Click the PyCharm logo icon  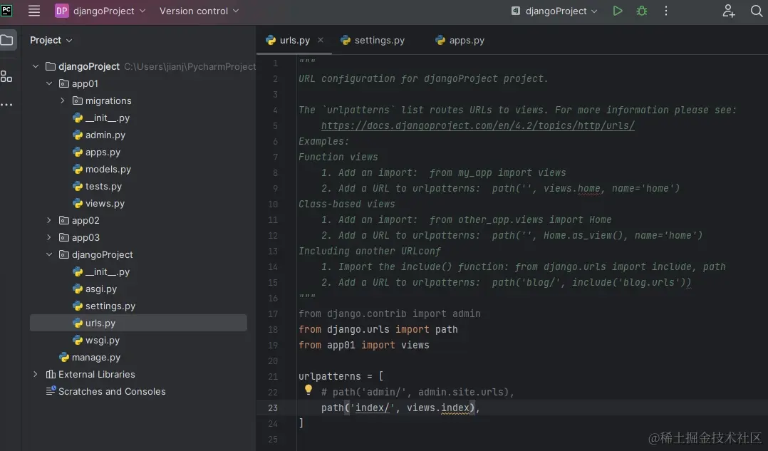[x=7, y=10]
